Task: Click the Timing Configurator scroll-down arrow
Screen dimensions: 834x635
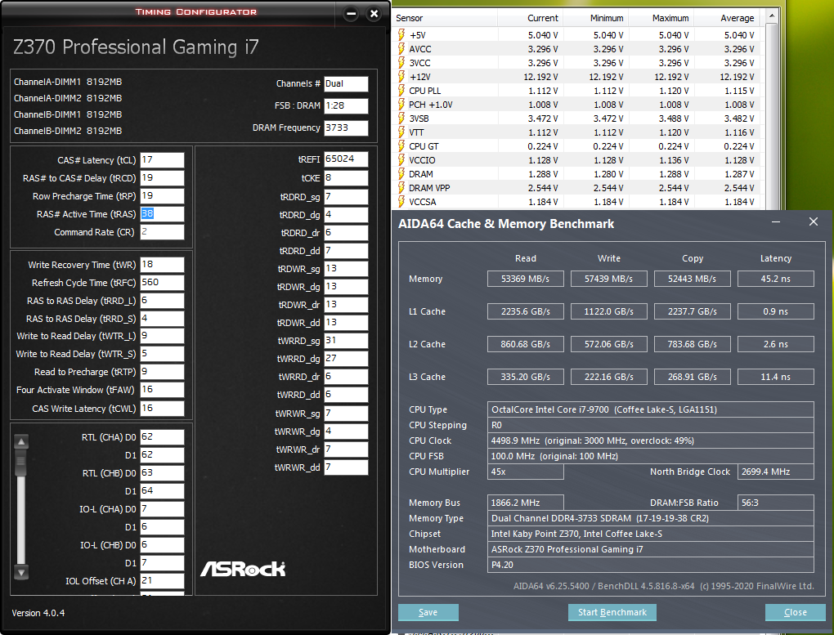Action: click(x=21, y=573)
